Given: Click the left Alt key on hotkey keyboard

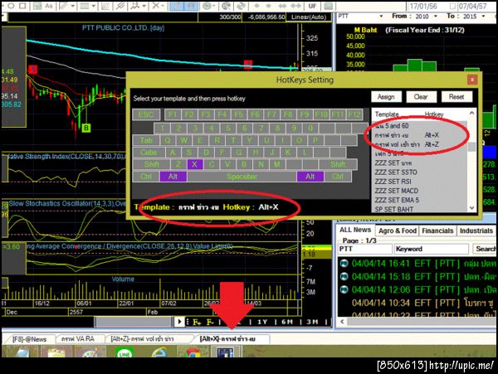Looking at the screenshot, I should click(173, 177).
